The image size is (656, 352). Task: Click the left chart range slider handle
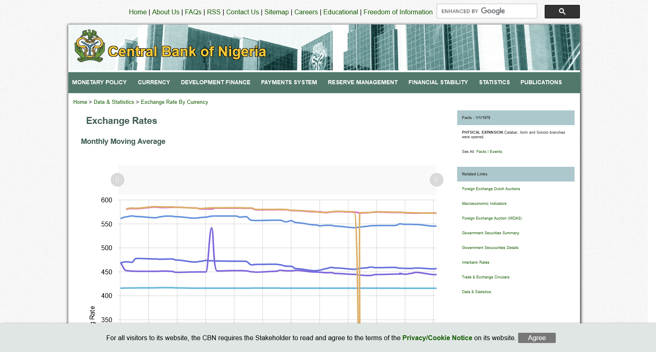pyautogui.click(x=117, y=180)
